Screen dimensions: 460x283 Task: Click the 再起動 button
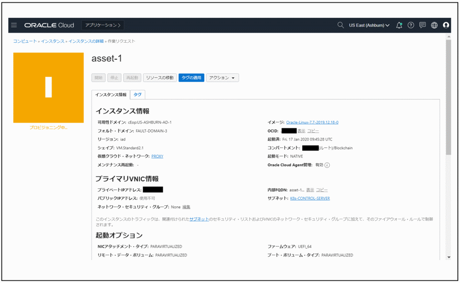coord(132,78)
